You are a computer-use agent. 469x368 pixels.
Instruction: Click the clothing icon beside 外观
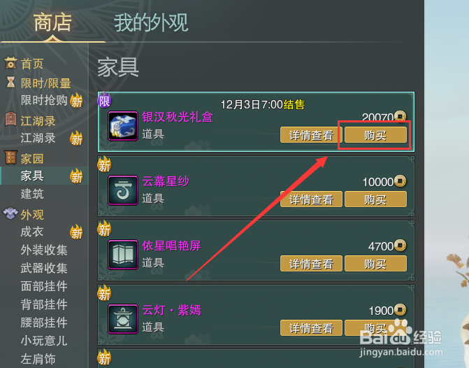coord(10,213)
